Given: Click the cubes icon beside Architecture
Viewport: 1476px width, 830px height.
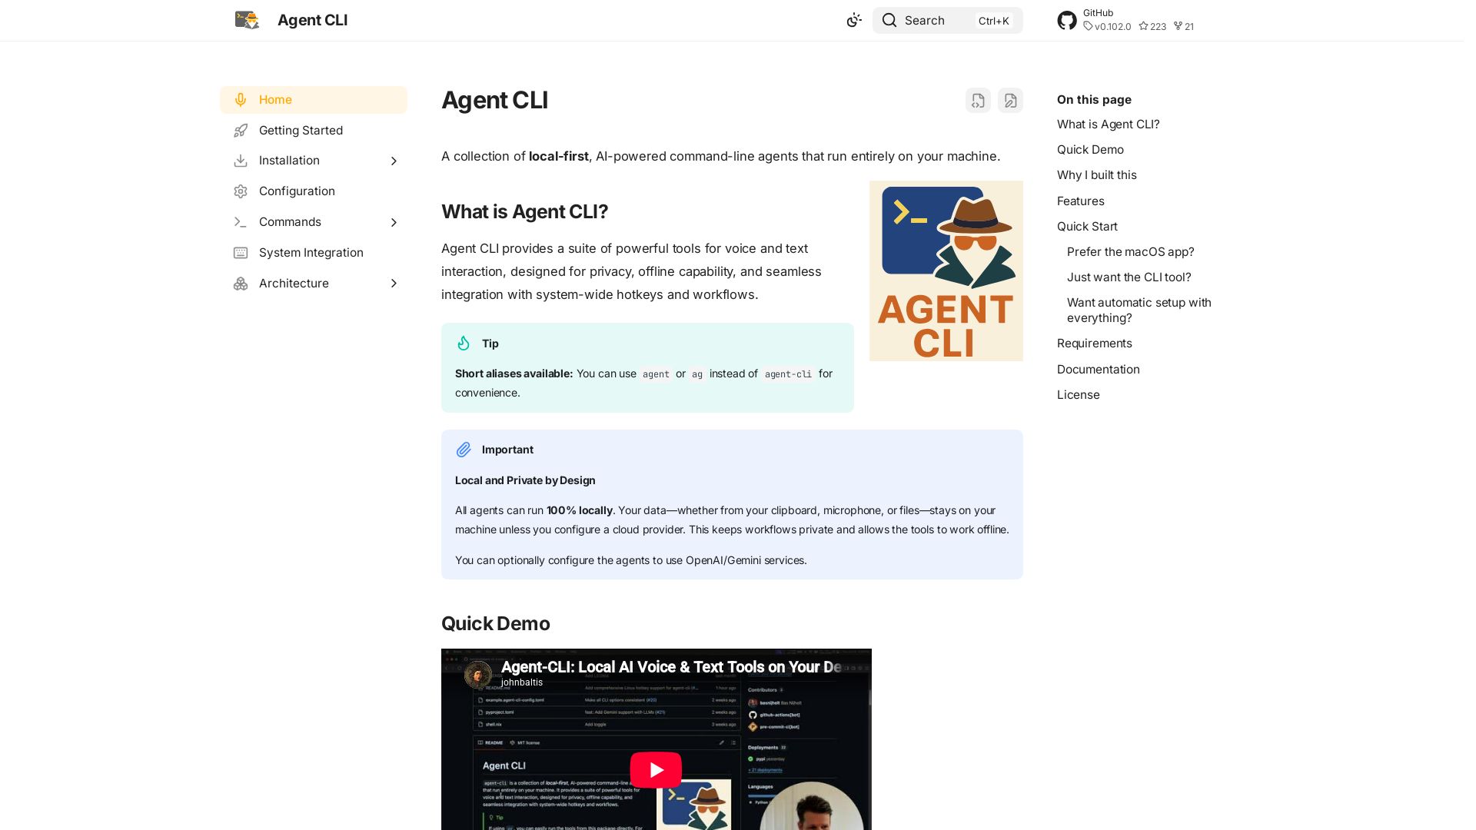Looking at the screenshot, I should (241, 284).
